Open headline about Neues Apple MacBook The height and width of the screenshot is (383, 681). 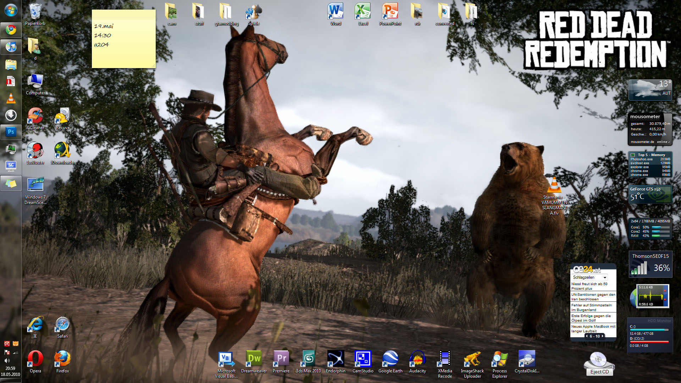(x=593, y=328)
